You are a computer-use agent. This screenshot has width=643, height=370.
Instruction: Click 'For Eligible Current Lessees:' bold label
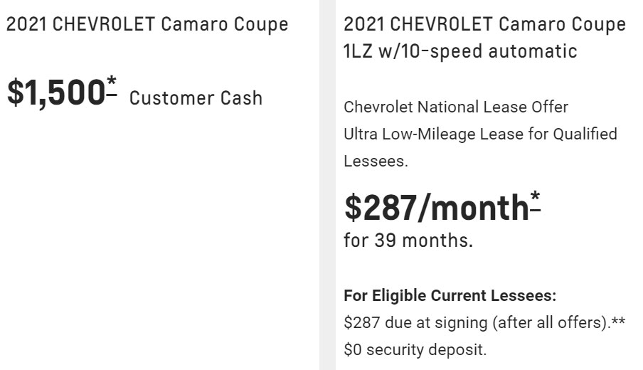450,296
